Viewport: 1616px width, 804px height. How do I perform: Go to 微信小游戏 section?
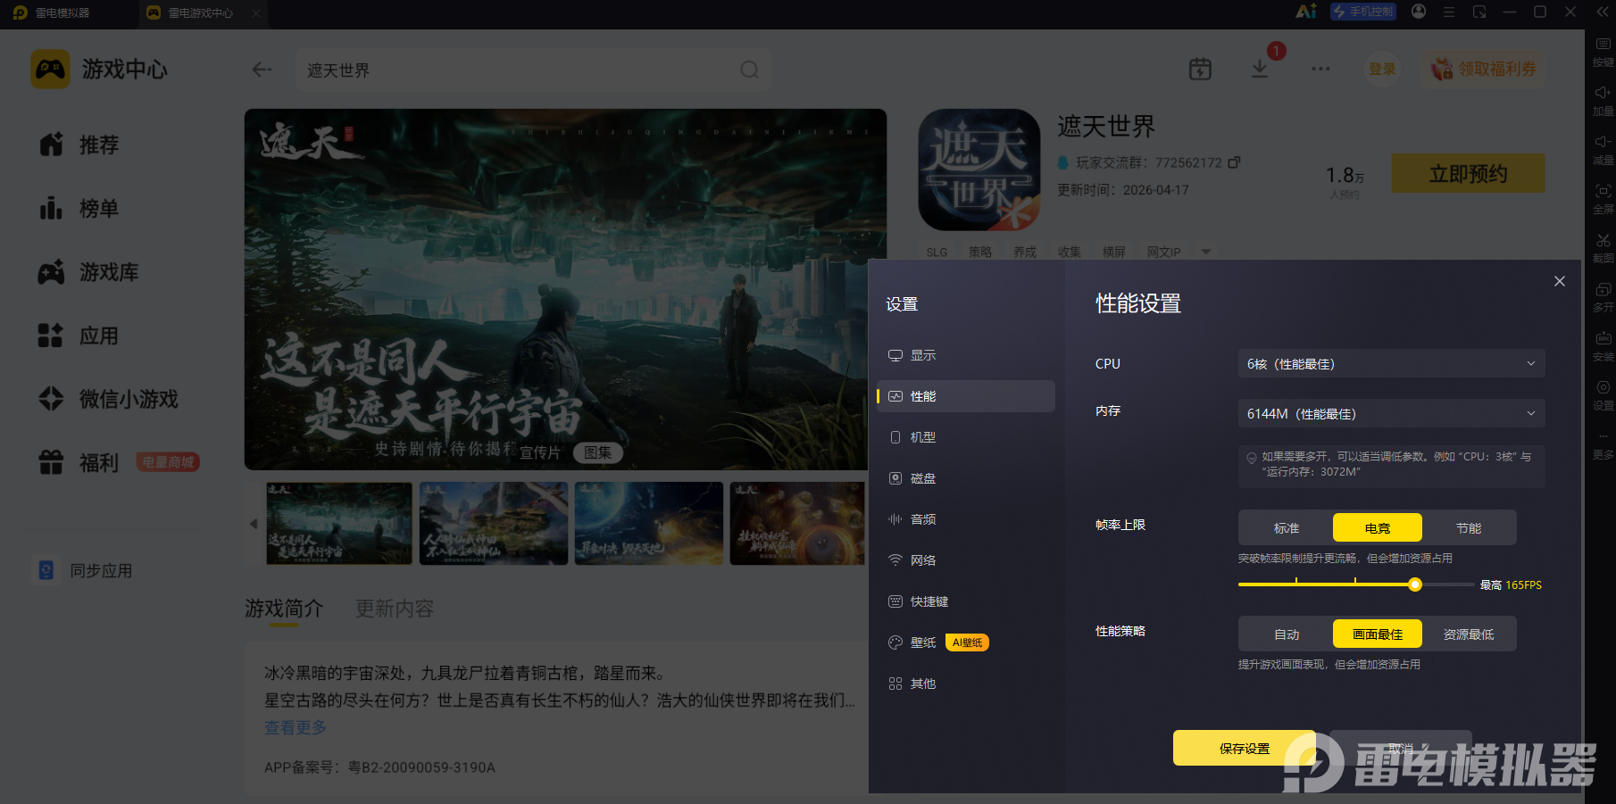108,399
